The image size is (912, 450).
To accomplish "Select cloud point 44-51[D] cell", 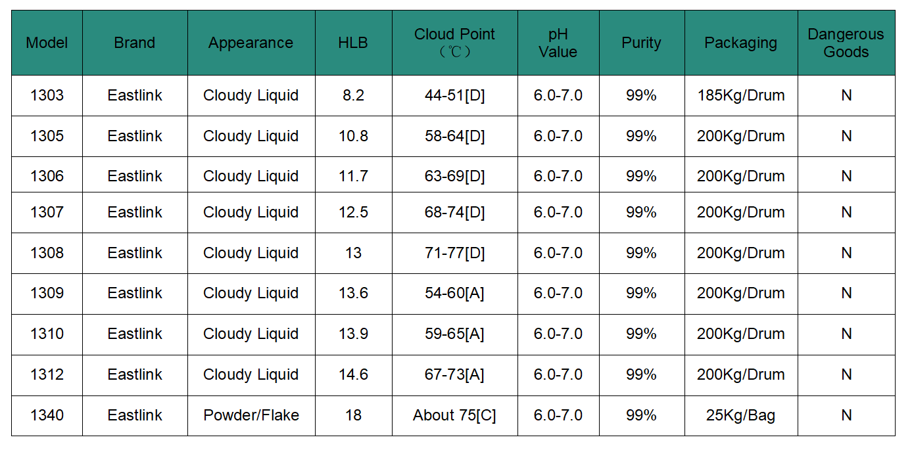I will pyautogui.click(x=454, y=95).
